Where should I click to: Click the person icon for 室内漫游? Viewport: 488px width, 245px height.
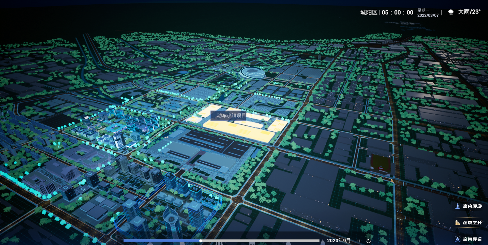457,206
